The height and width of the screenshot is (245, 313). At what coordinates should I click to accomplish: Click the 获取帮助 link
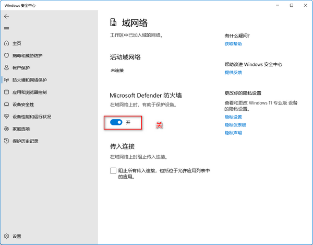pyautogui.click(x=233, y=44)
